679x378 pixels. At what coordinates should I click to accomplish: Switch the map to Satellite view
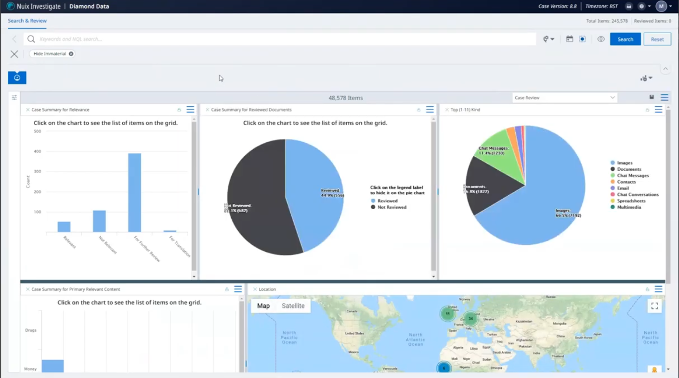(293, 305)
